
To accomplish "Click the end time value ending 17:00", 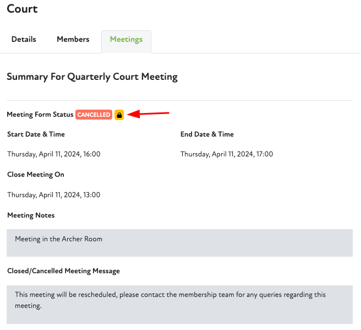I will coord(227,154).
